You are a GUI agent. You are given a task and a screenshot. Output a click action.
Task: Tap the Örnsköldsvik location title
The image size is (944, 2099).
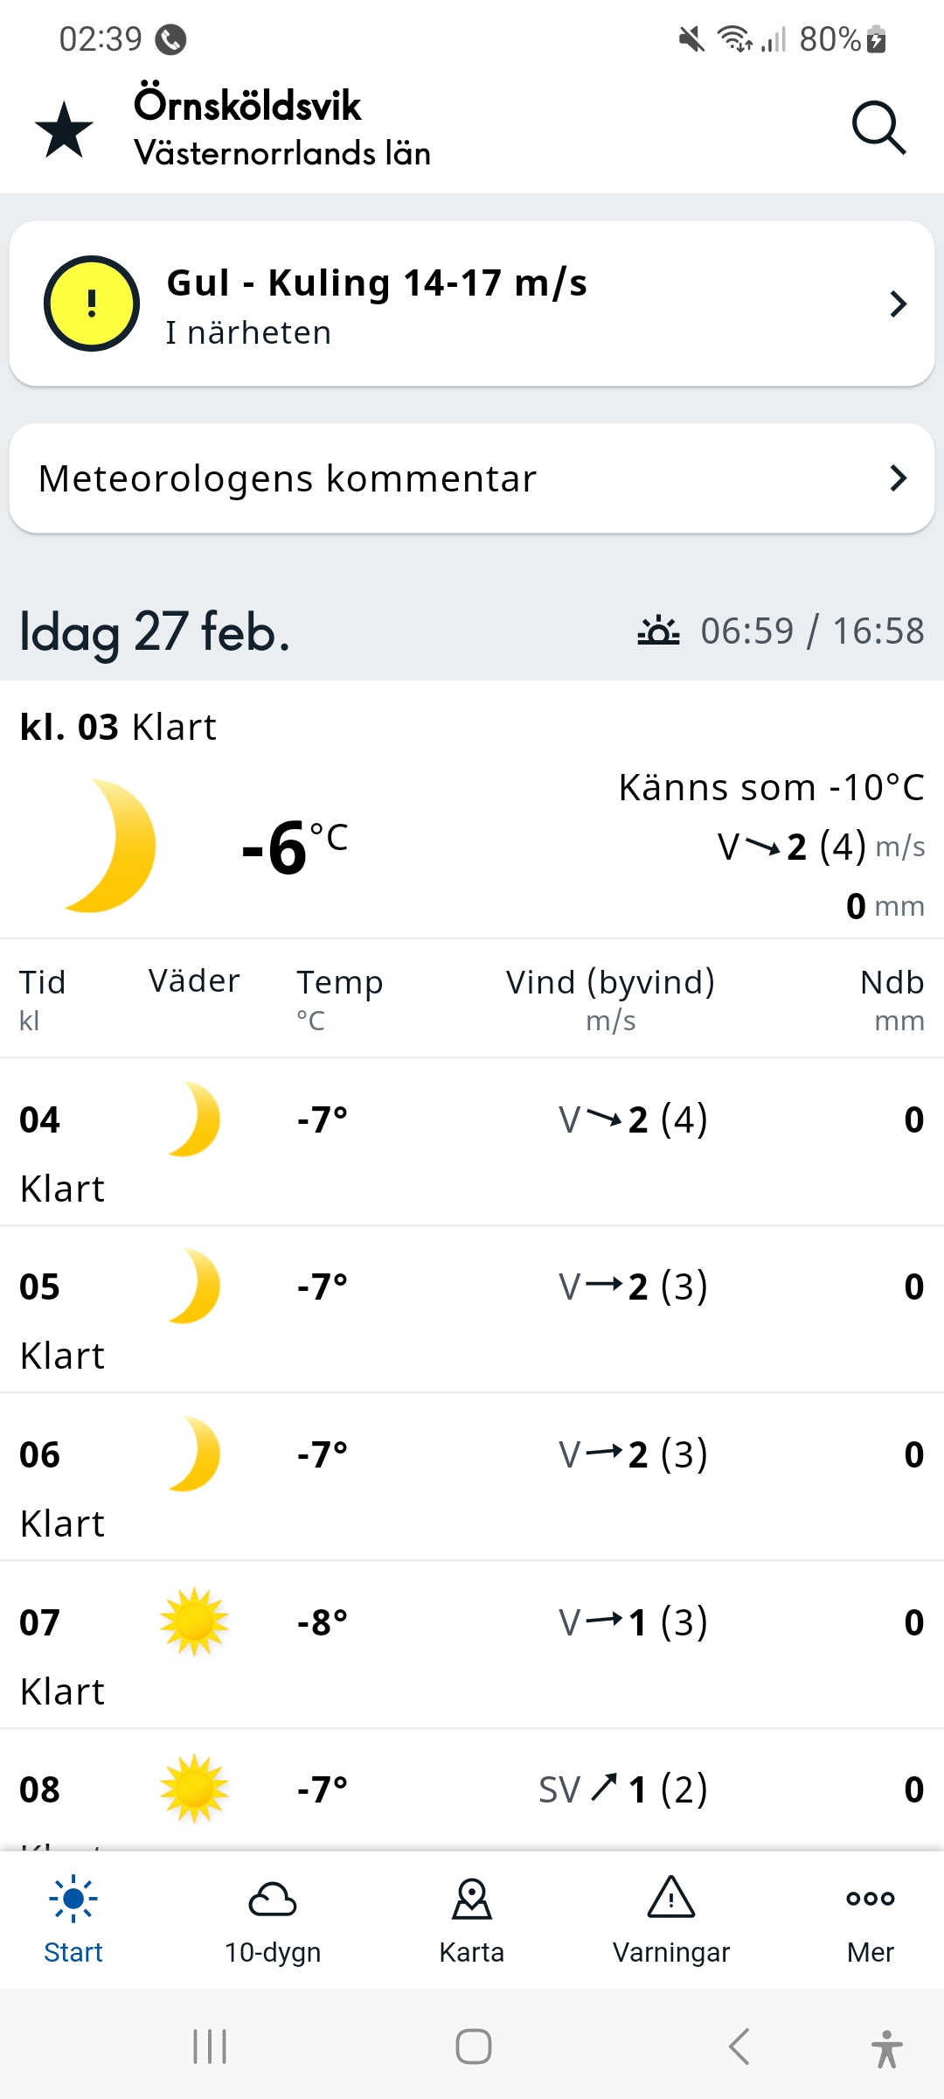(247, 106)
